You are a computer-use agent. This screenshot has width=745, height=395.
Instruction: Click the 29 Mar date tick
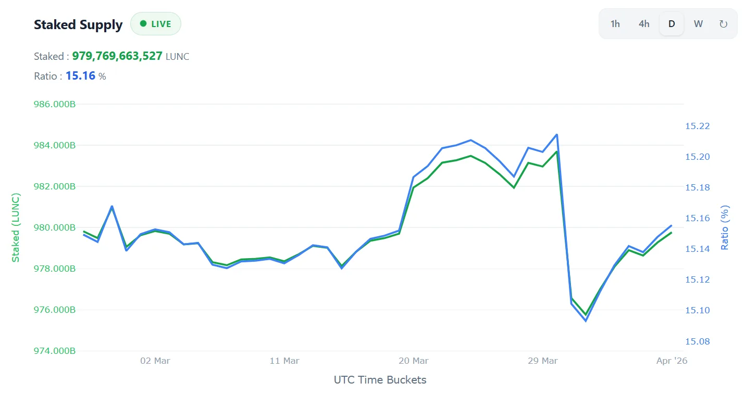pyautogui.click(x=542, y=361)
